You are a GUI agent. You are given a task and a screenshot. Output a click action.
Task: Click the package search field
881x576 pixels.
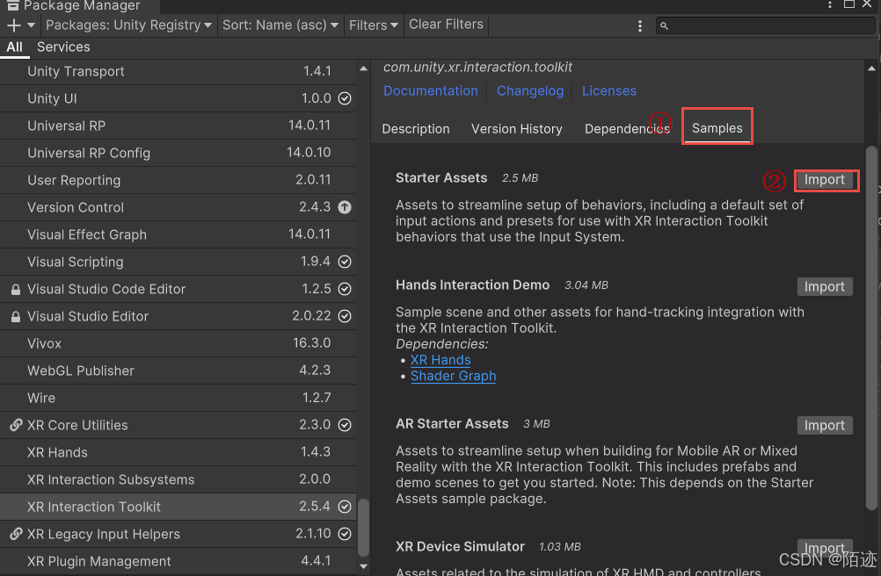point(765,25)
